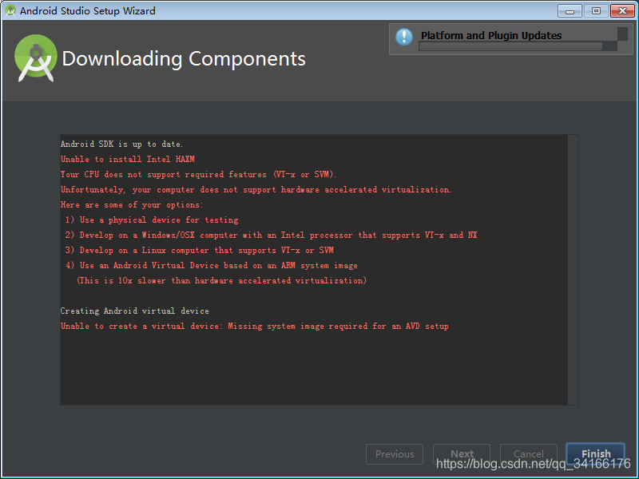This screenshot has height=479, width=639.
Task: Click the dark square button on notification
Action: [622, 34]
